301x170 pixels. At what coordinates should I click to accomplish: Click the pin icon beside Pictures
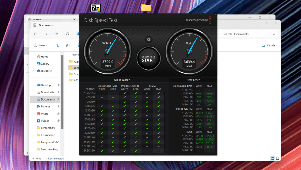click(58, 106)
